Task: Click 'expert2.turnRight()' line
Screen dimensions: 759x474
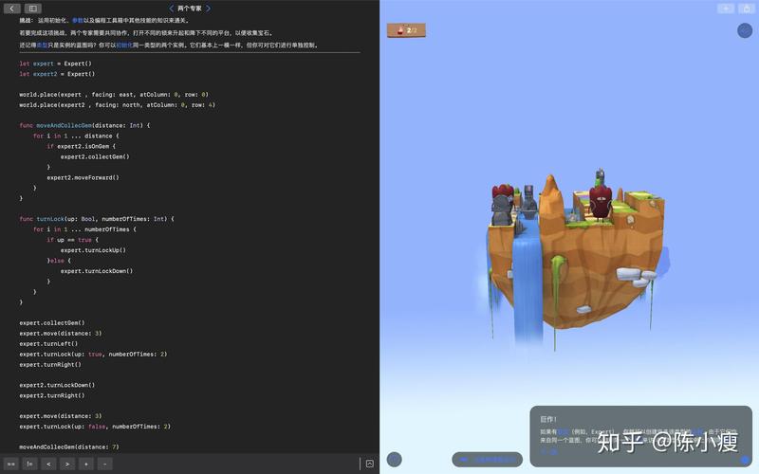Action: pos(52,395)
